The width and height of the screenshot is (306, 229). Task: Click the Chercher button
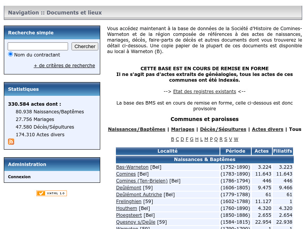coord(85,46)
